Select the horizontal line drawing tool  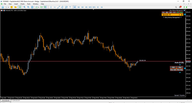coord(55,7)
